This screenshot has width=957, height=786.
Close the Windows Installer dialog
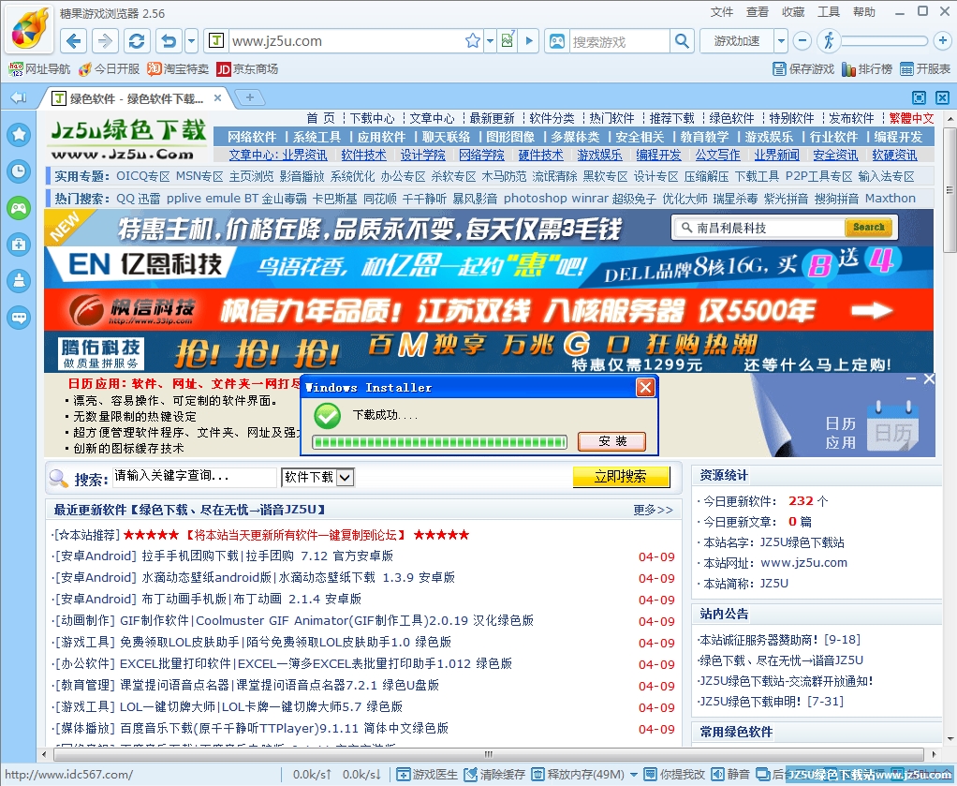645,387
